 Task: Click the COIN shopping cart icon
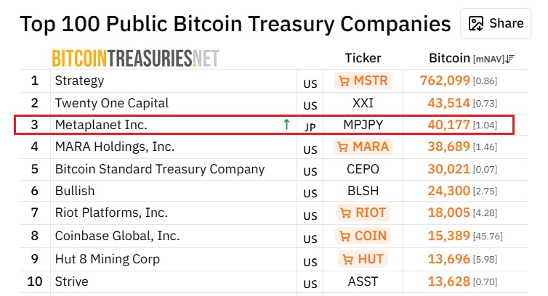point(343,236)
